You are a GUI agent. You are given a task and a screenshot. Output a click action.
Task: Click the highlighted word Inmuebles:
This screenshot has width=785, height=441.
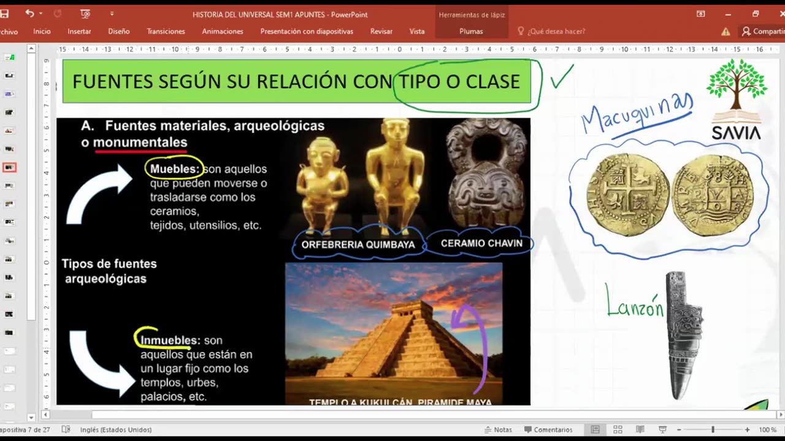[x=170, y=340]
